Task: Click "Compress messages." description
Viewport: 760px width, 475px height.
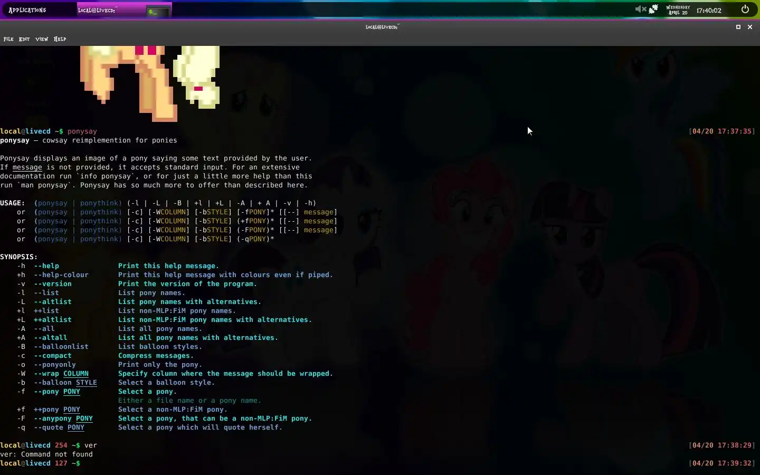Action: pyautogui.click(x=156, y=356)
